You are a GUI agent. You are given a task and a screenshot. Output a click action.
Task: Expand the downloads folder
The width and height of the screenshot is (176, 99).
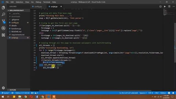(x=18, y=16)
